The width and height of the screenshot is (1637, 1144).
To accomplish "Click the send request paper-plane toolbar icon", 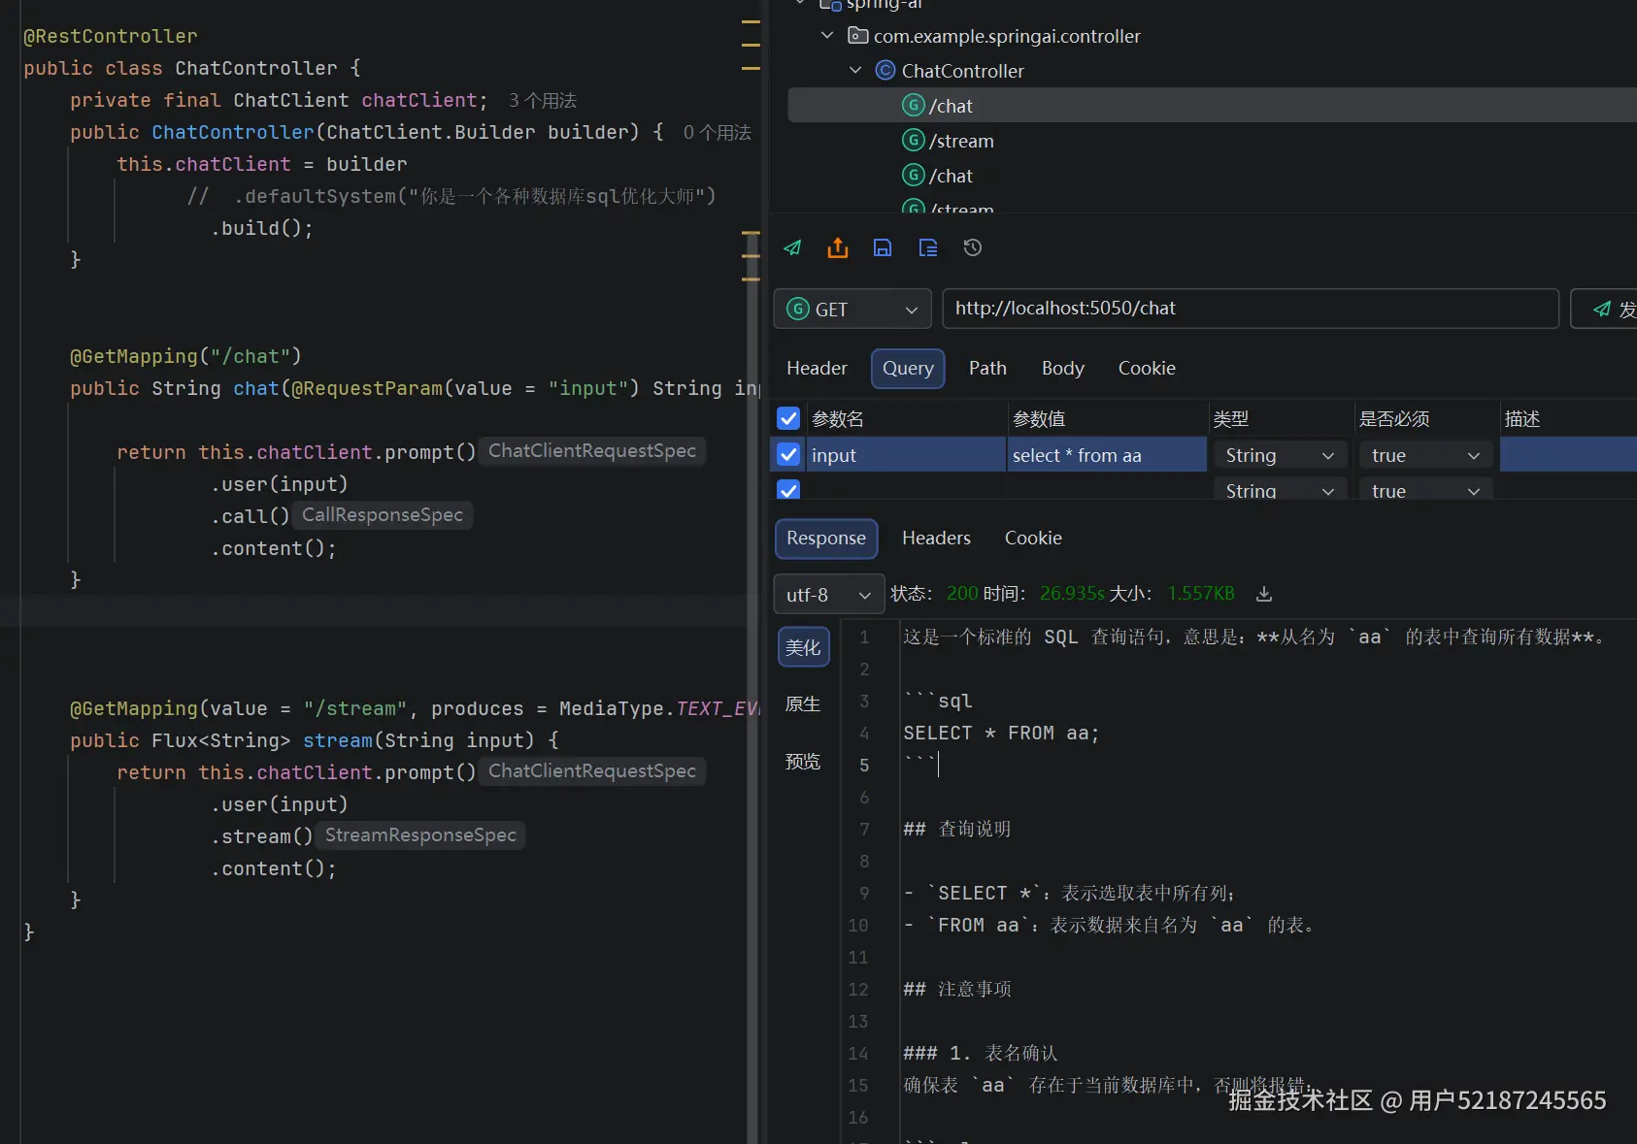I will tap(792, 248).
